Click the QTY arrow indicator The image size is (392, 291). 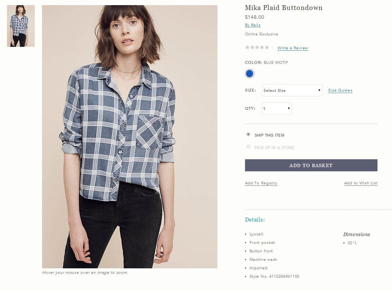tap(289, 108)
